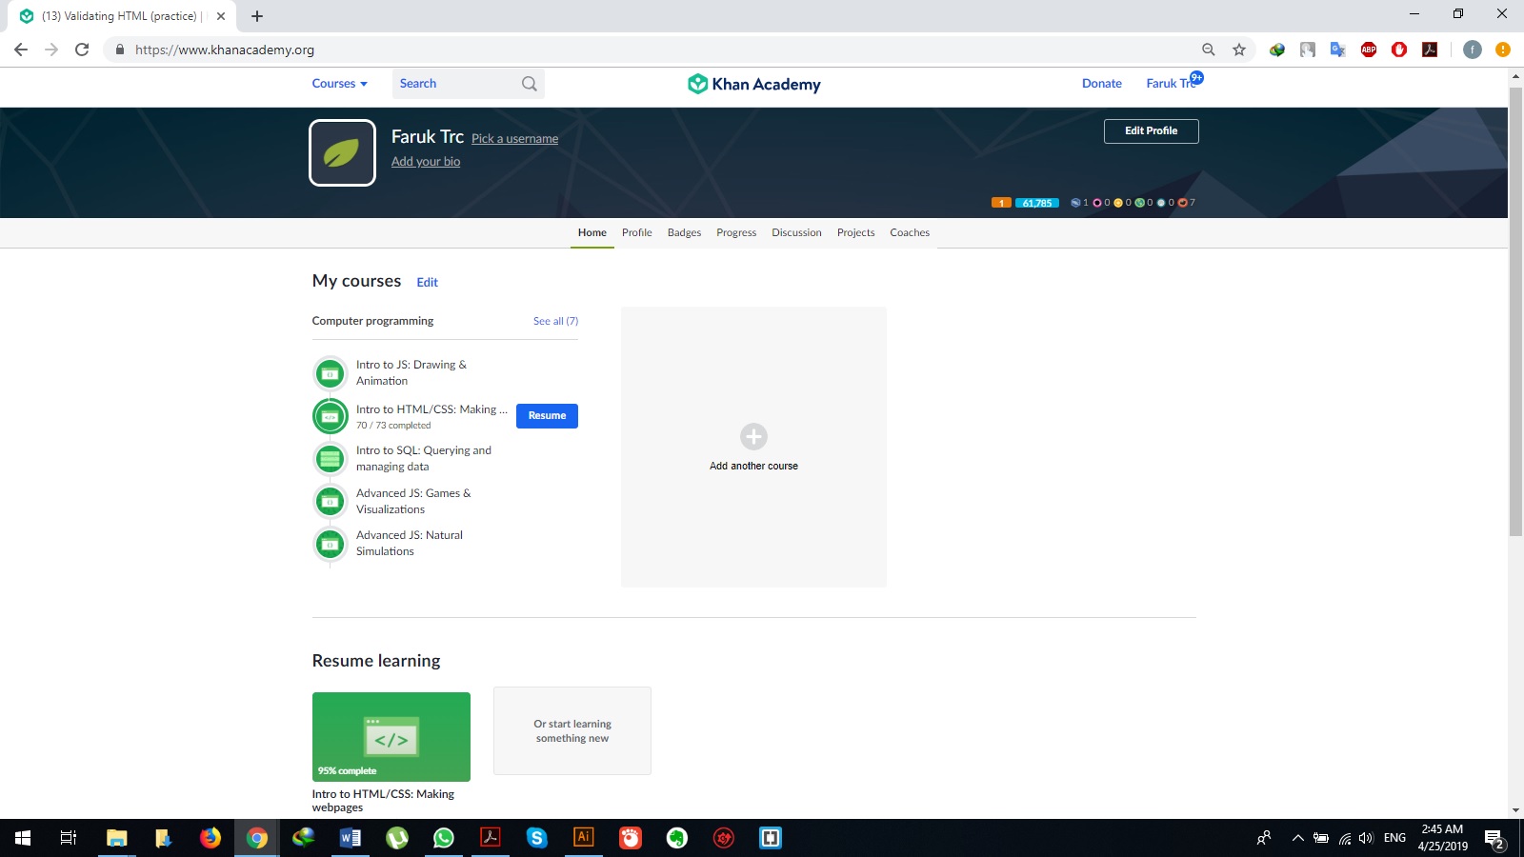Click the Intro to JS course icon
The width and height of the screenshot is (1524, 857).
tap(330, 373)
